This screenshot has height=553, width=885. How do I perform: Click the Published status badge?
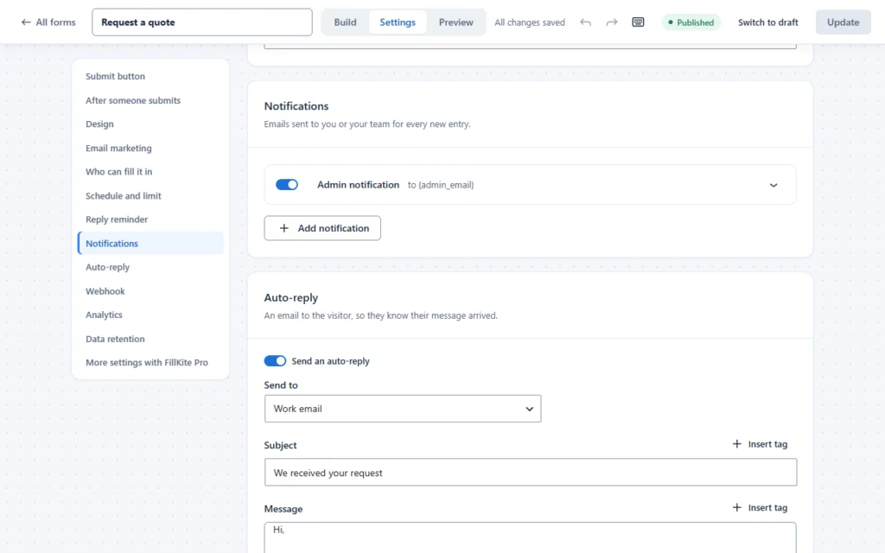[691, 22]
